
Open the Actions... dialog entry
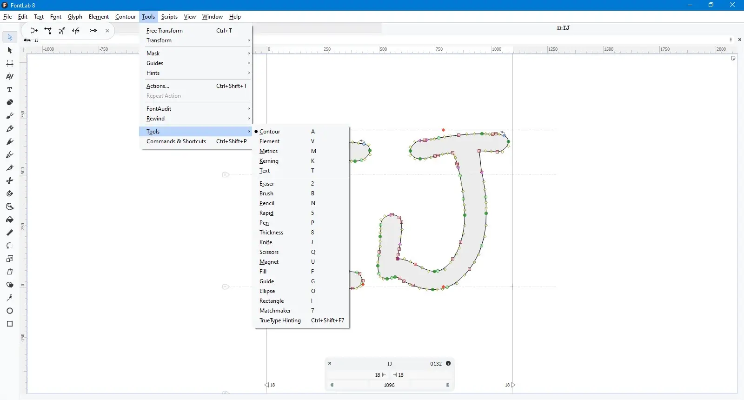pos(196,86)
